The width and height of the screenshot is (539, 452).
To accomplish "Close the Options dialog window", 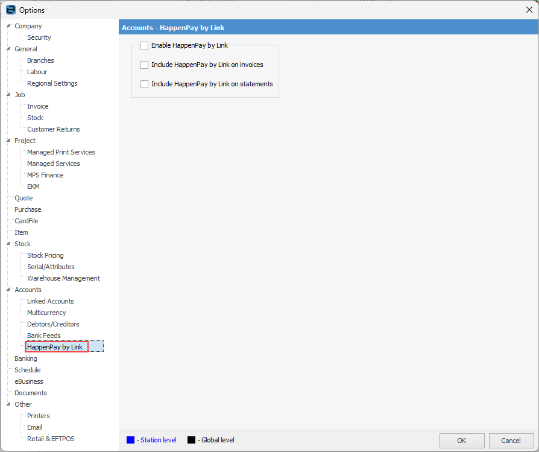I will pyautogui.click(x=529, y=10).
